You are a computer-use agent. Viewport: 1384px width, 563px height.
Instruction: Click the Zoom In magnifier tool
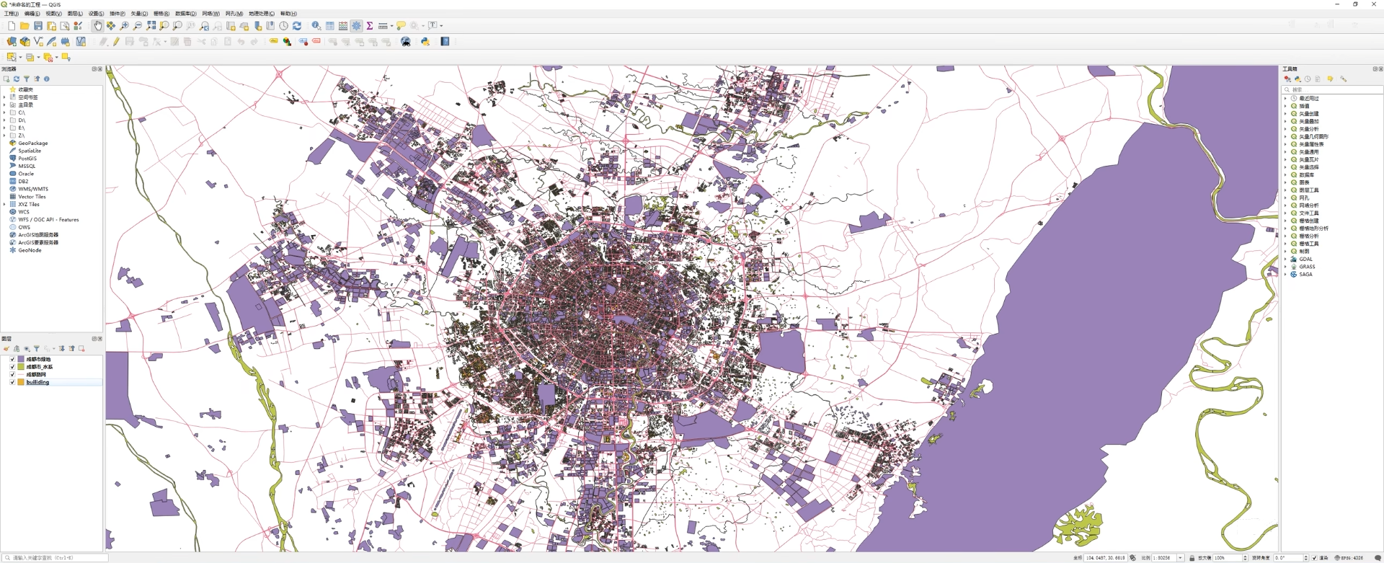click(124, 26)
